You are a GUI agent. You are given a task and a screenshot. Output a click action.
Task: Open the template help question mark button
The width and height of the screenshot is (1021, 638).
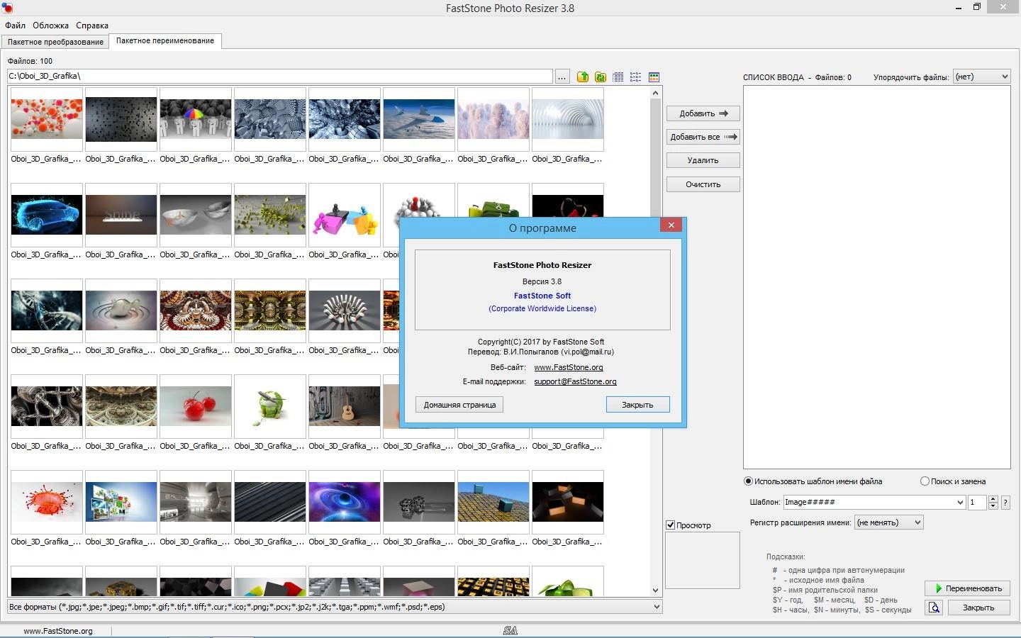(x=1005, y=502)
